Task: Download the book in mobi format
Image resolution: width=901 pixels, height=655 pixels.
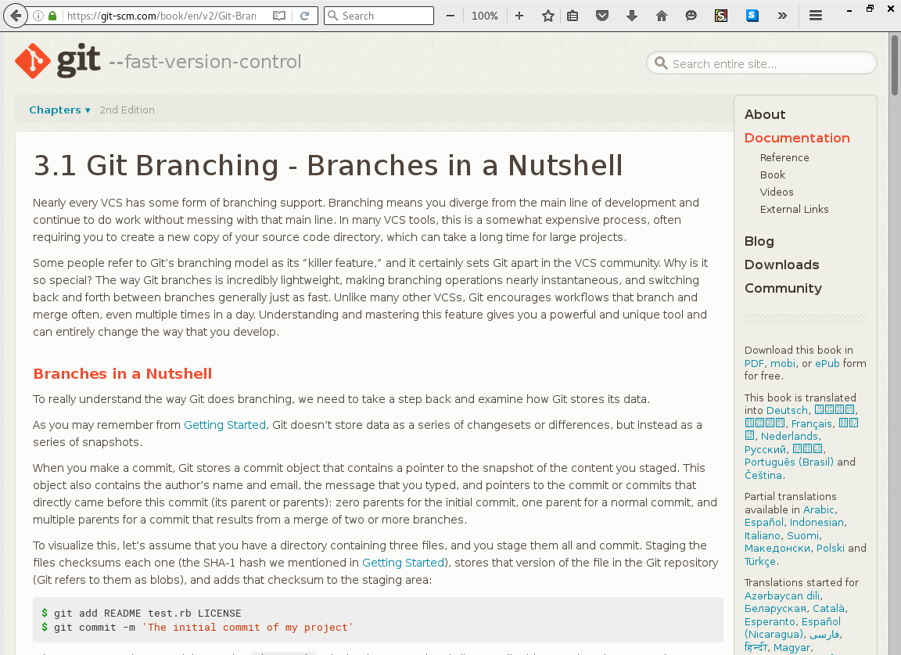Action: [x=783, y=363]
